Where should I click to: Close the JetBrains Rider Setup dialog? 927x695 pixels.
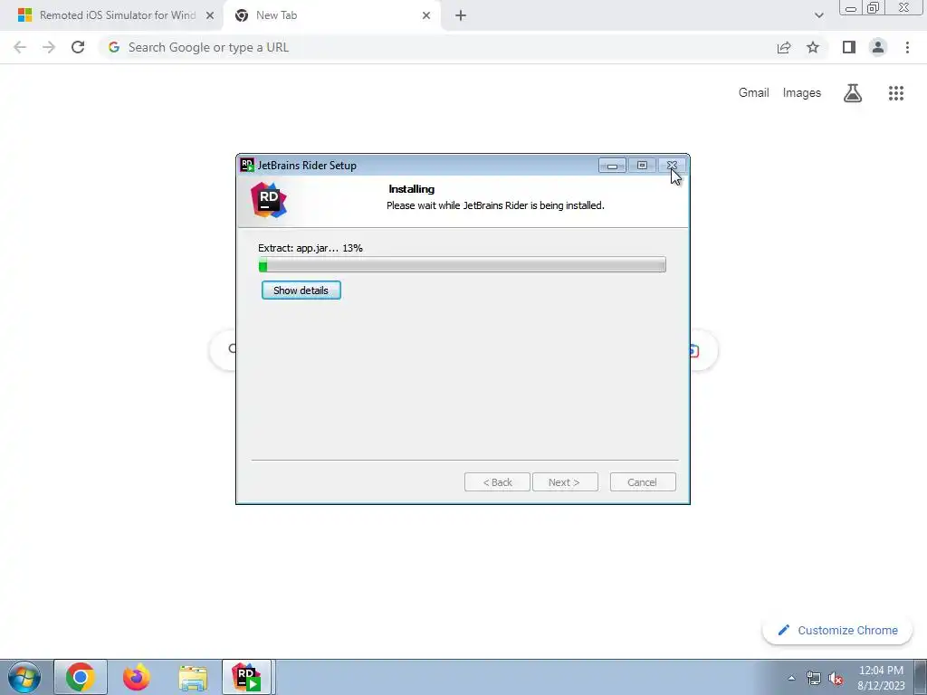(672, 166)
